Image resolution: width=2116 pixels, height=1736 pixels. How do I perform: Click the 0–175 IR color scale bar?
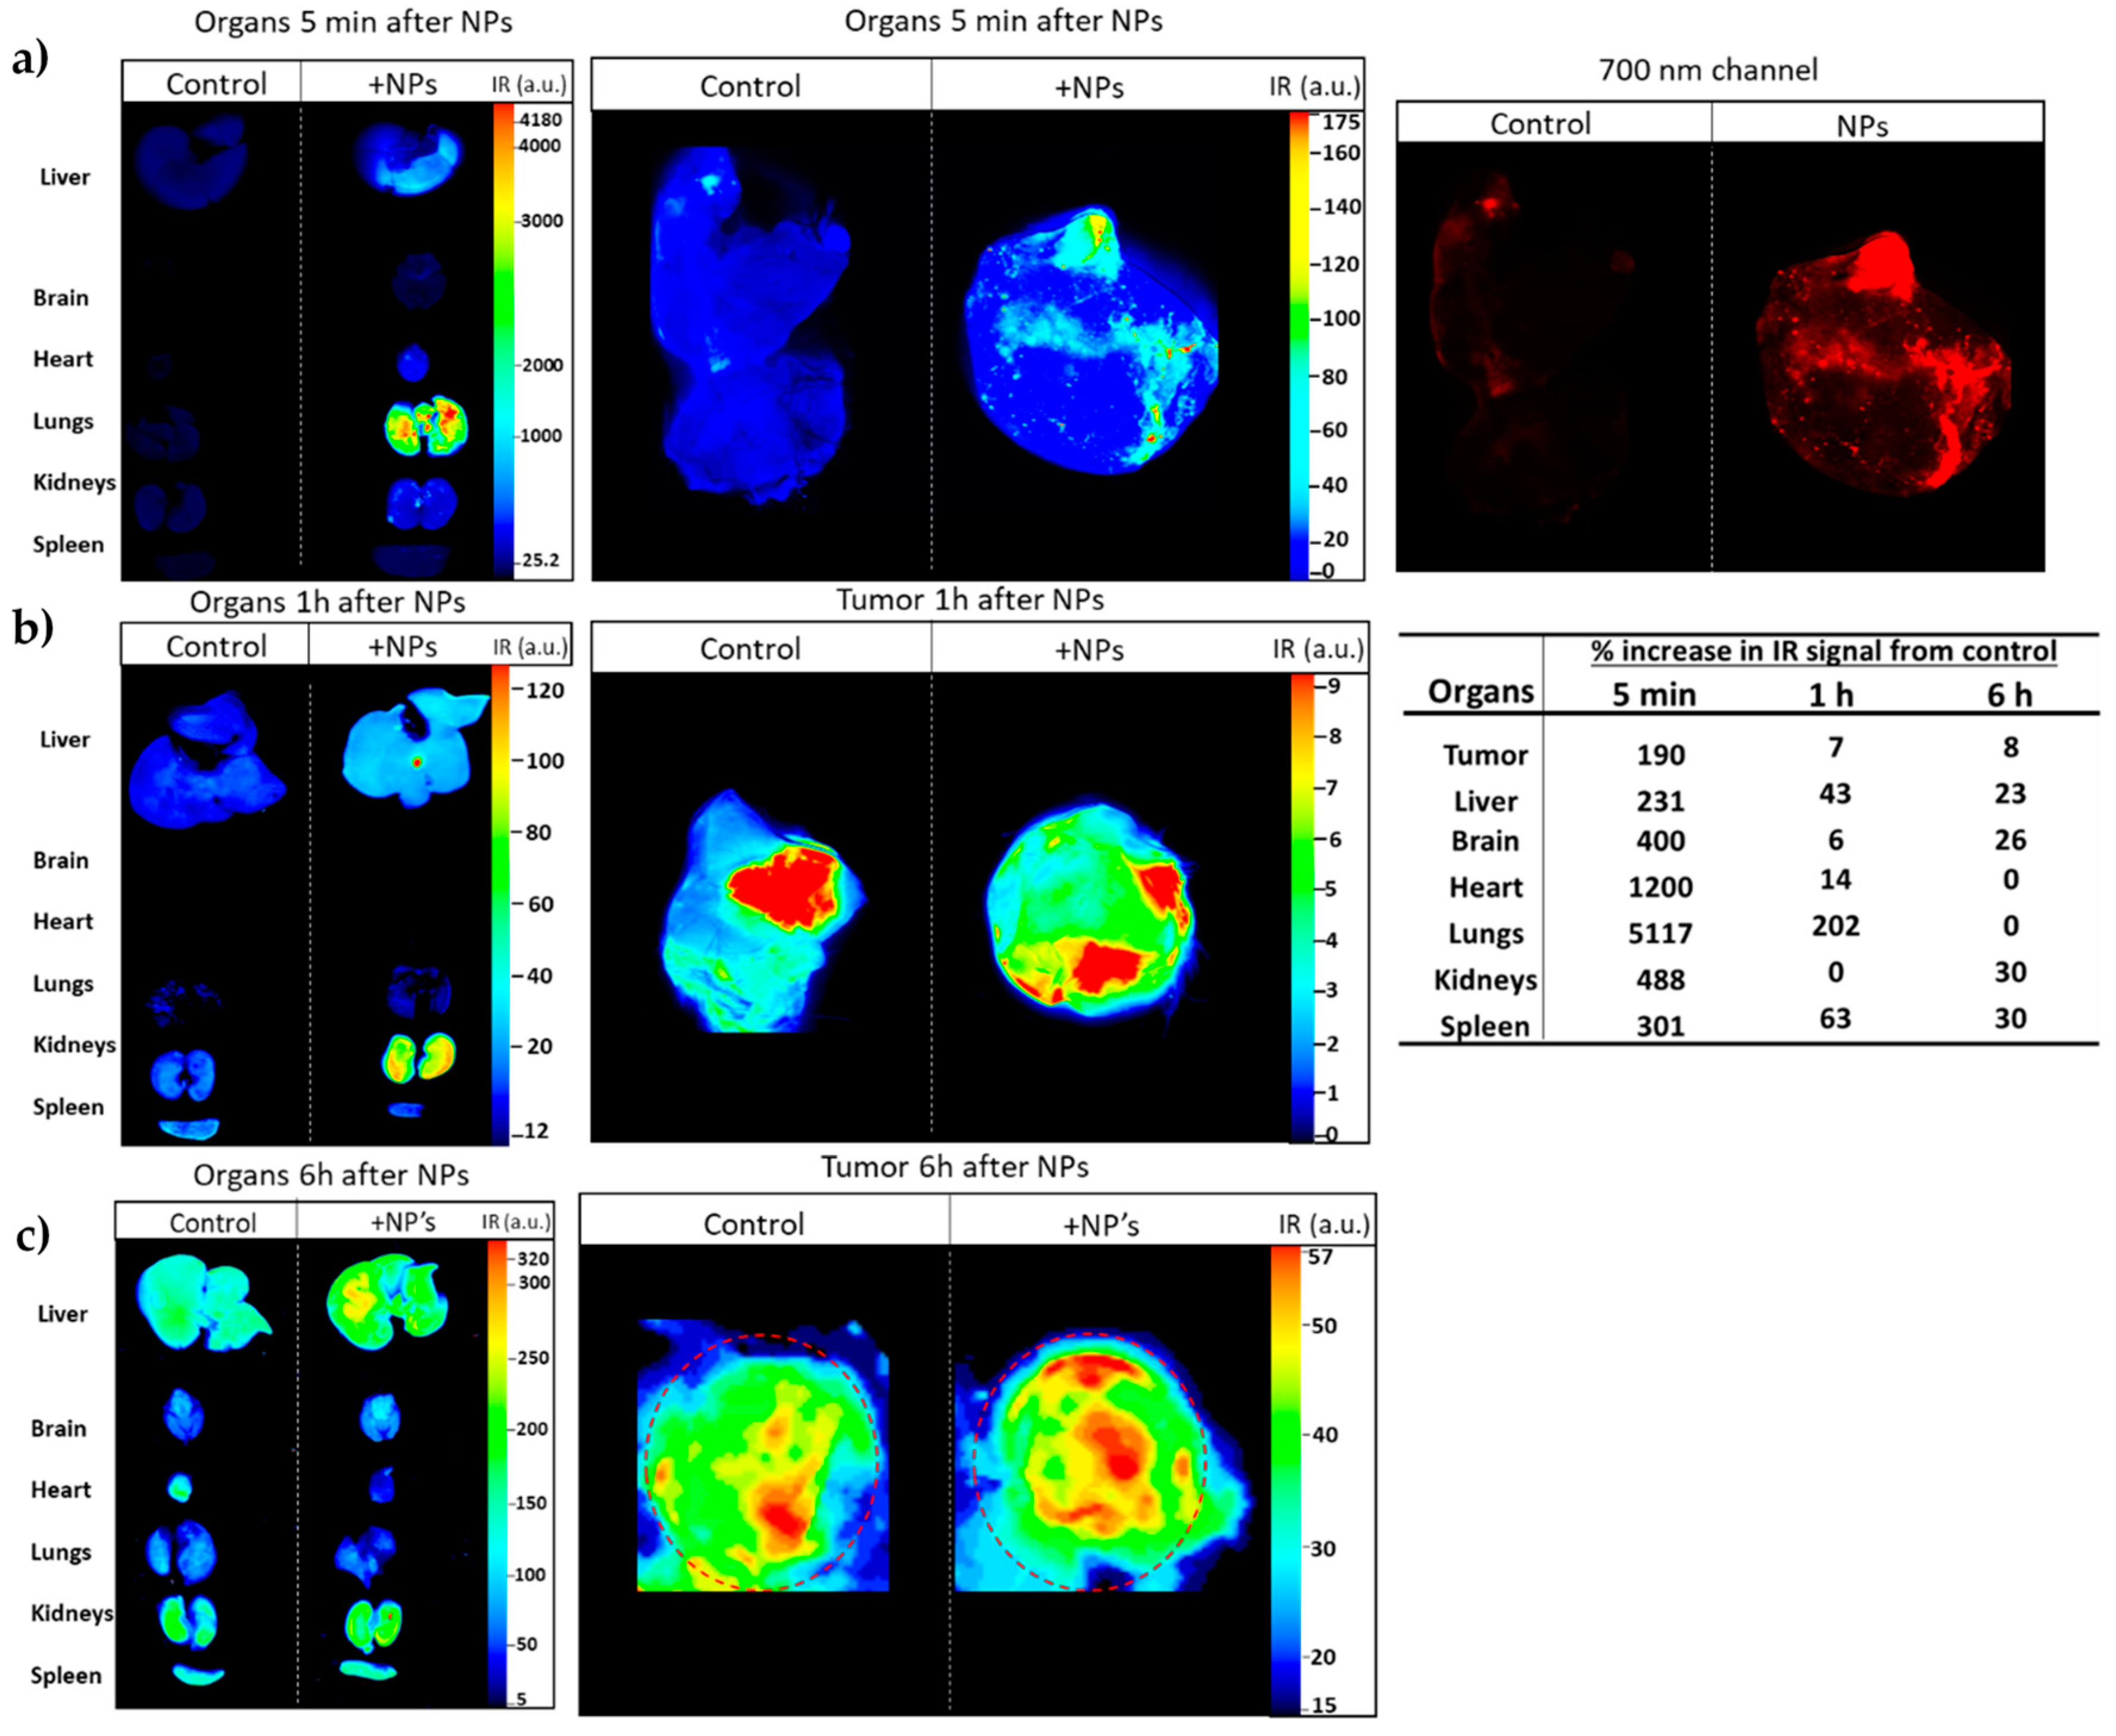coord(1299,345)
